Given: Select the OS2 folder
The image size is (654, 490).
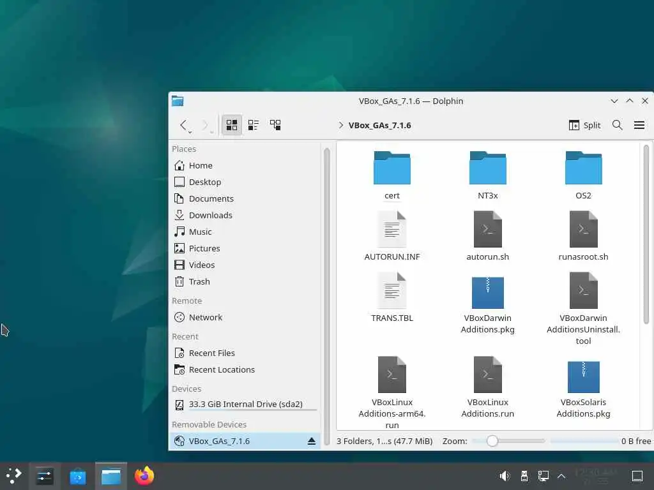Looking at the screenshot, I should (583, 176).
